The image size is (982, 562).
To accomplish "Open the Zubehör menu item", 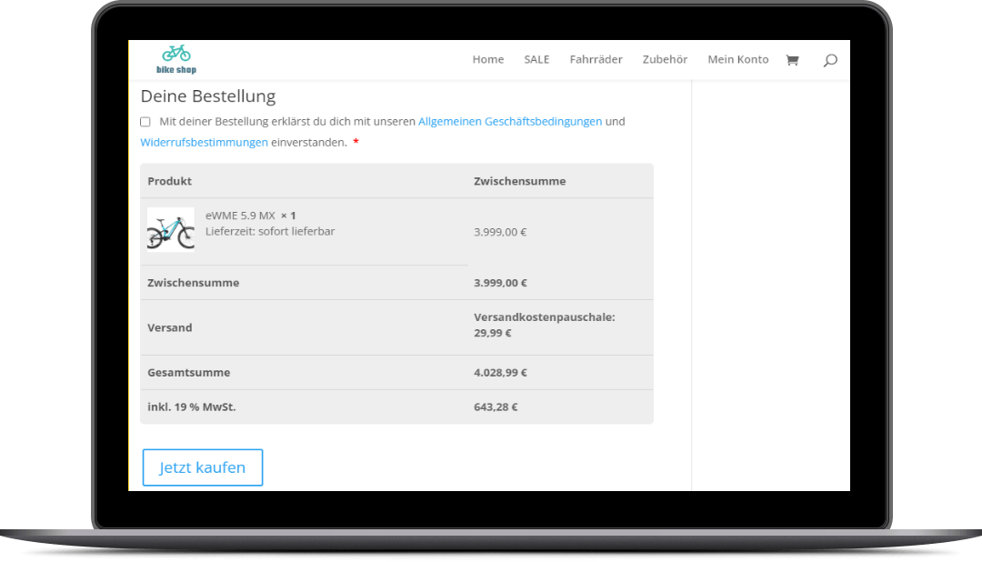I will 665,59.
